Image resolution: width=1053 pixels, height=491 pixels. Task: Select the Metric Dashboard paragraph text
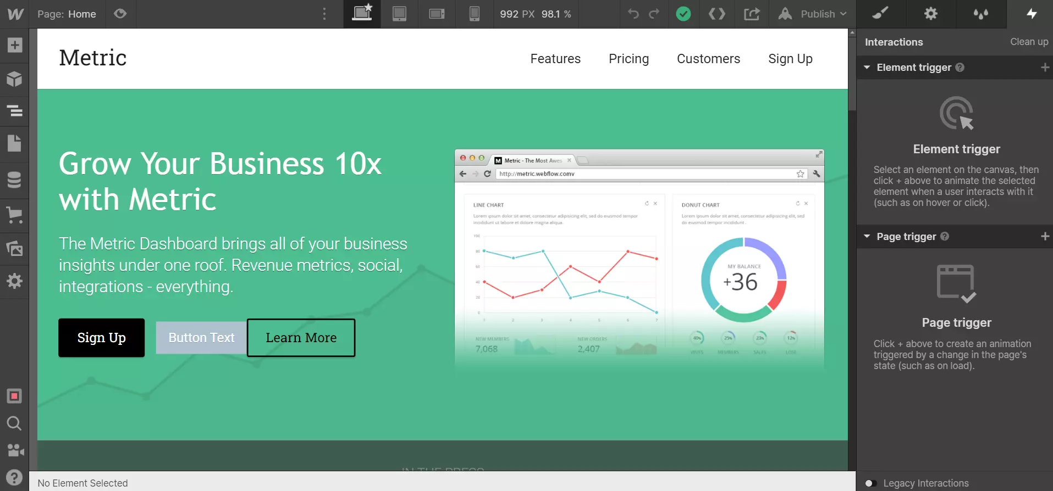tap(233, 265)
